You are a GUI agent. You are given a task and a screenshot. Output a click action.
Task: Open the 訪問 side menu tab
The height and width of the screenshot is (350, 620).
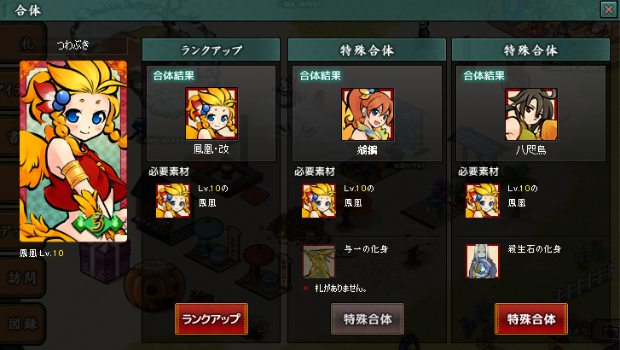click(x=22, y=278)
